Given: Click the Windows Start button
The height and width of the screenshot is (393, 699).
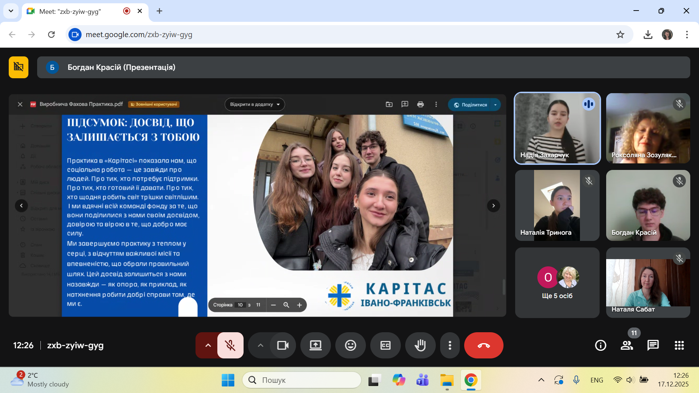Looking at the screenshot, I should point(228,380).
